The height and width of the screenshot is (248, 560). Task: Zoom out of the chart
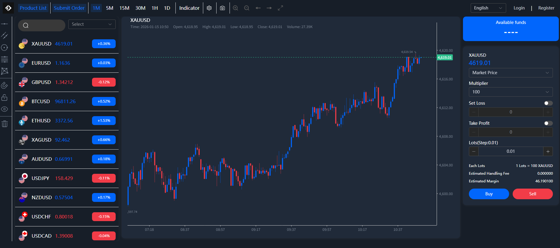[x=247, y=8]
